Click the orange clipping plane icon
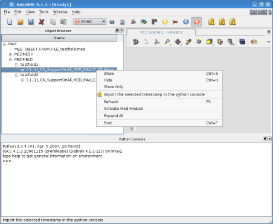 click(254, 42)
